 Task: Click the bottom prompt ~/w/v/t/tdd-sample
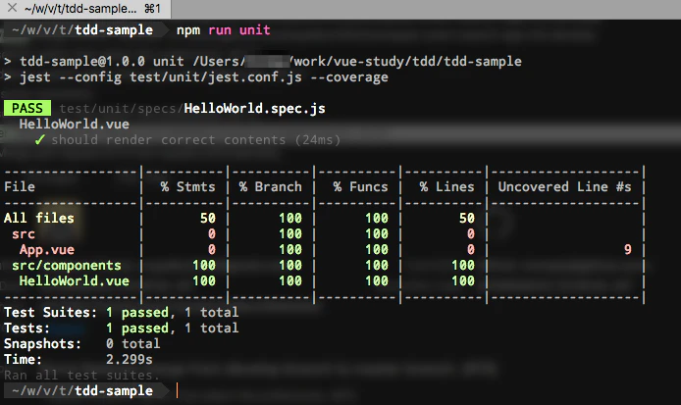(82, 390)
